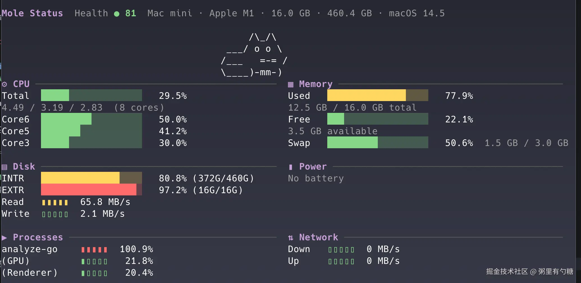Click the (Renderer) process row
This screenshot has width=581, height=283.
coord(29,273)
